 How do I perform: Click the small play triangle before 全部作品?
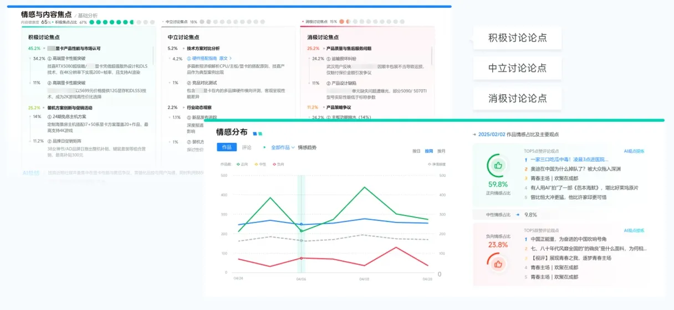pos(265,148)
